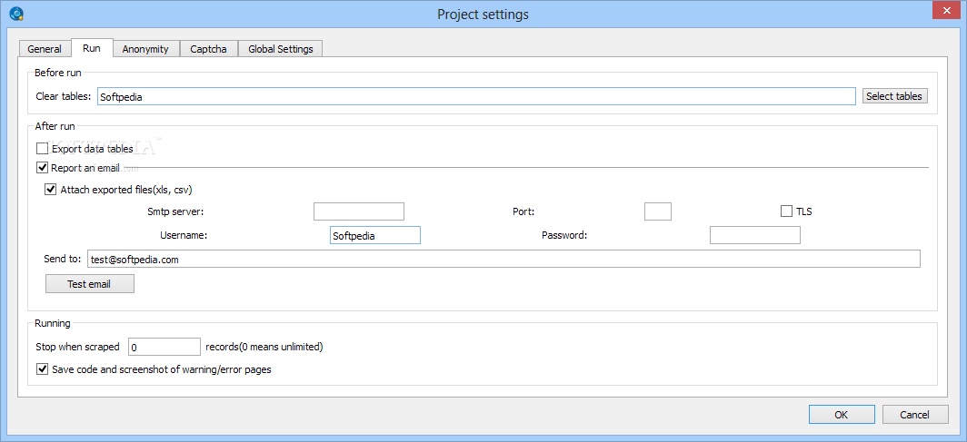Toggle Save code and screenshot checkbox
The image size is (967, 442).
pos(42,369)
